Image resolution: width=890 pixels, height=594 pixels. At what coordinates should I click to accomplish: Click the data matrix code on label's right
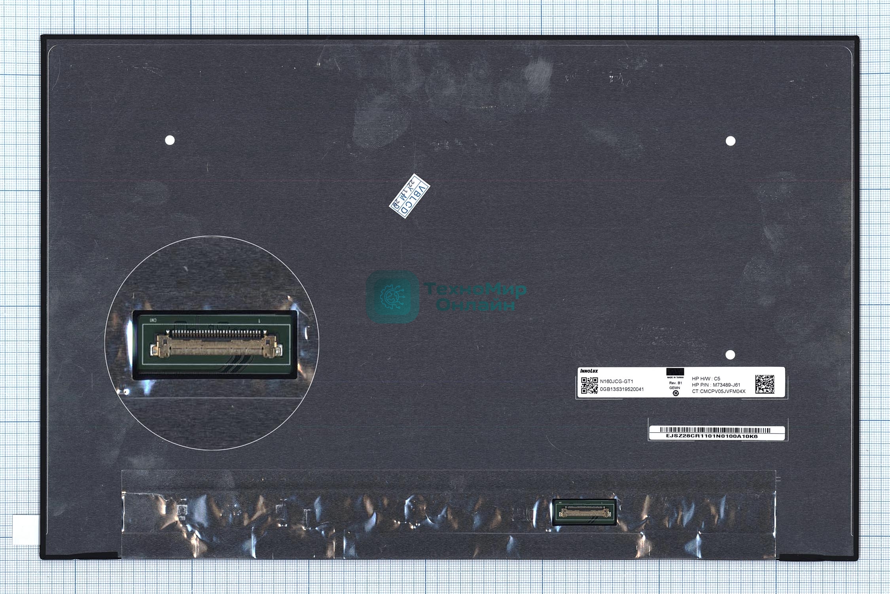coord(765,384)
